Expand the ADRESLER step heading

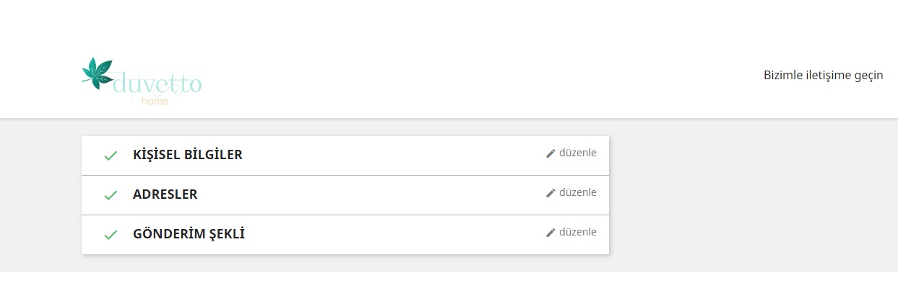165,194
